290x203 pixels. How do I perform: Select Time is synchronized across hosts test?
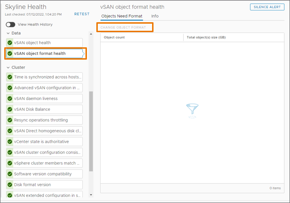[x=47, y=77]
